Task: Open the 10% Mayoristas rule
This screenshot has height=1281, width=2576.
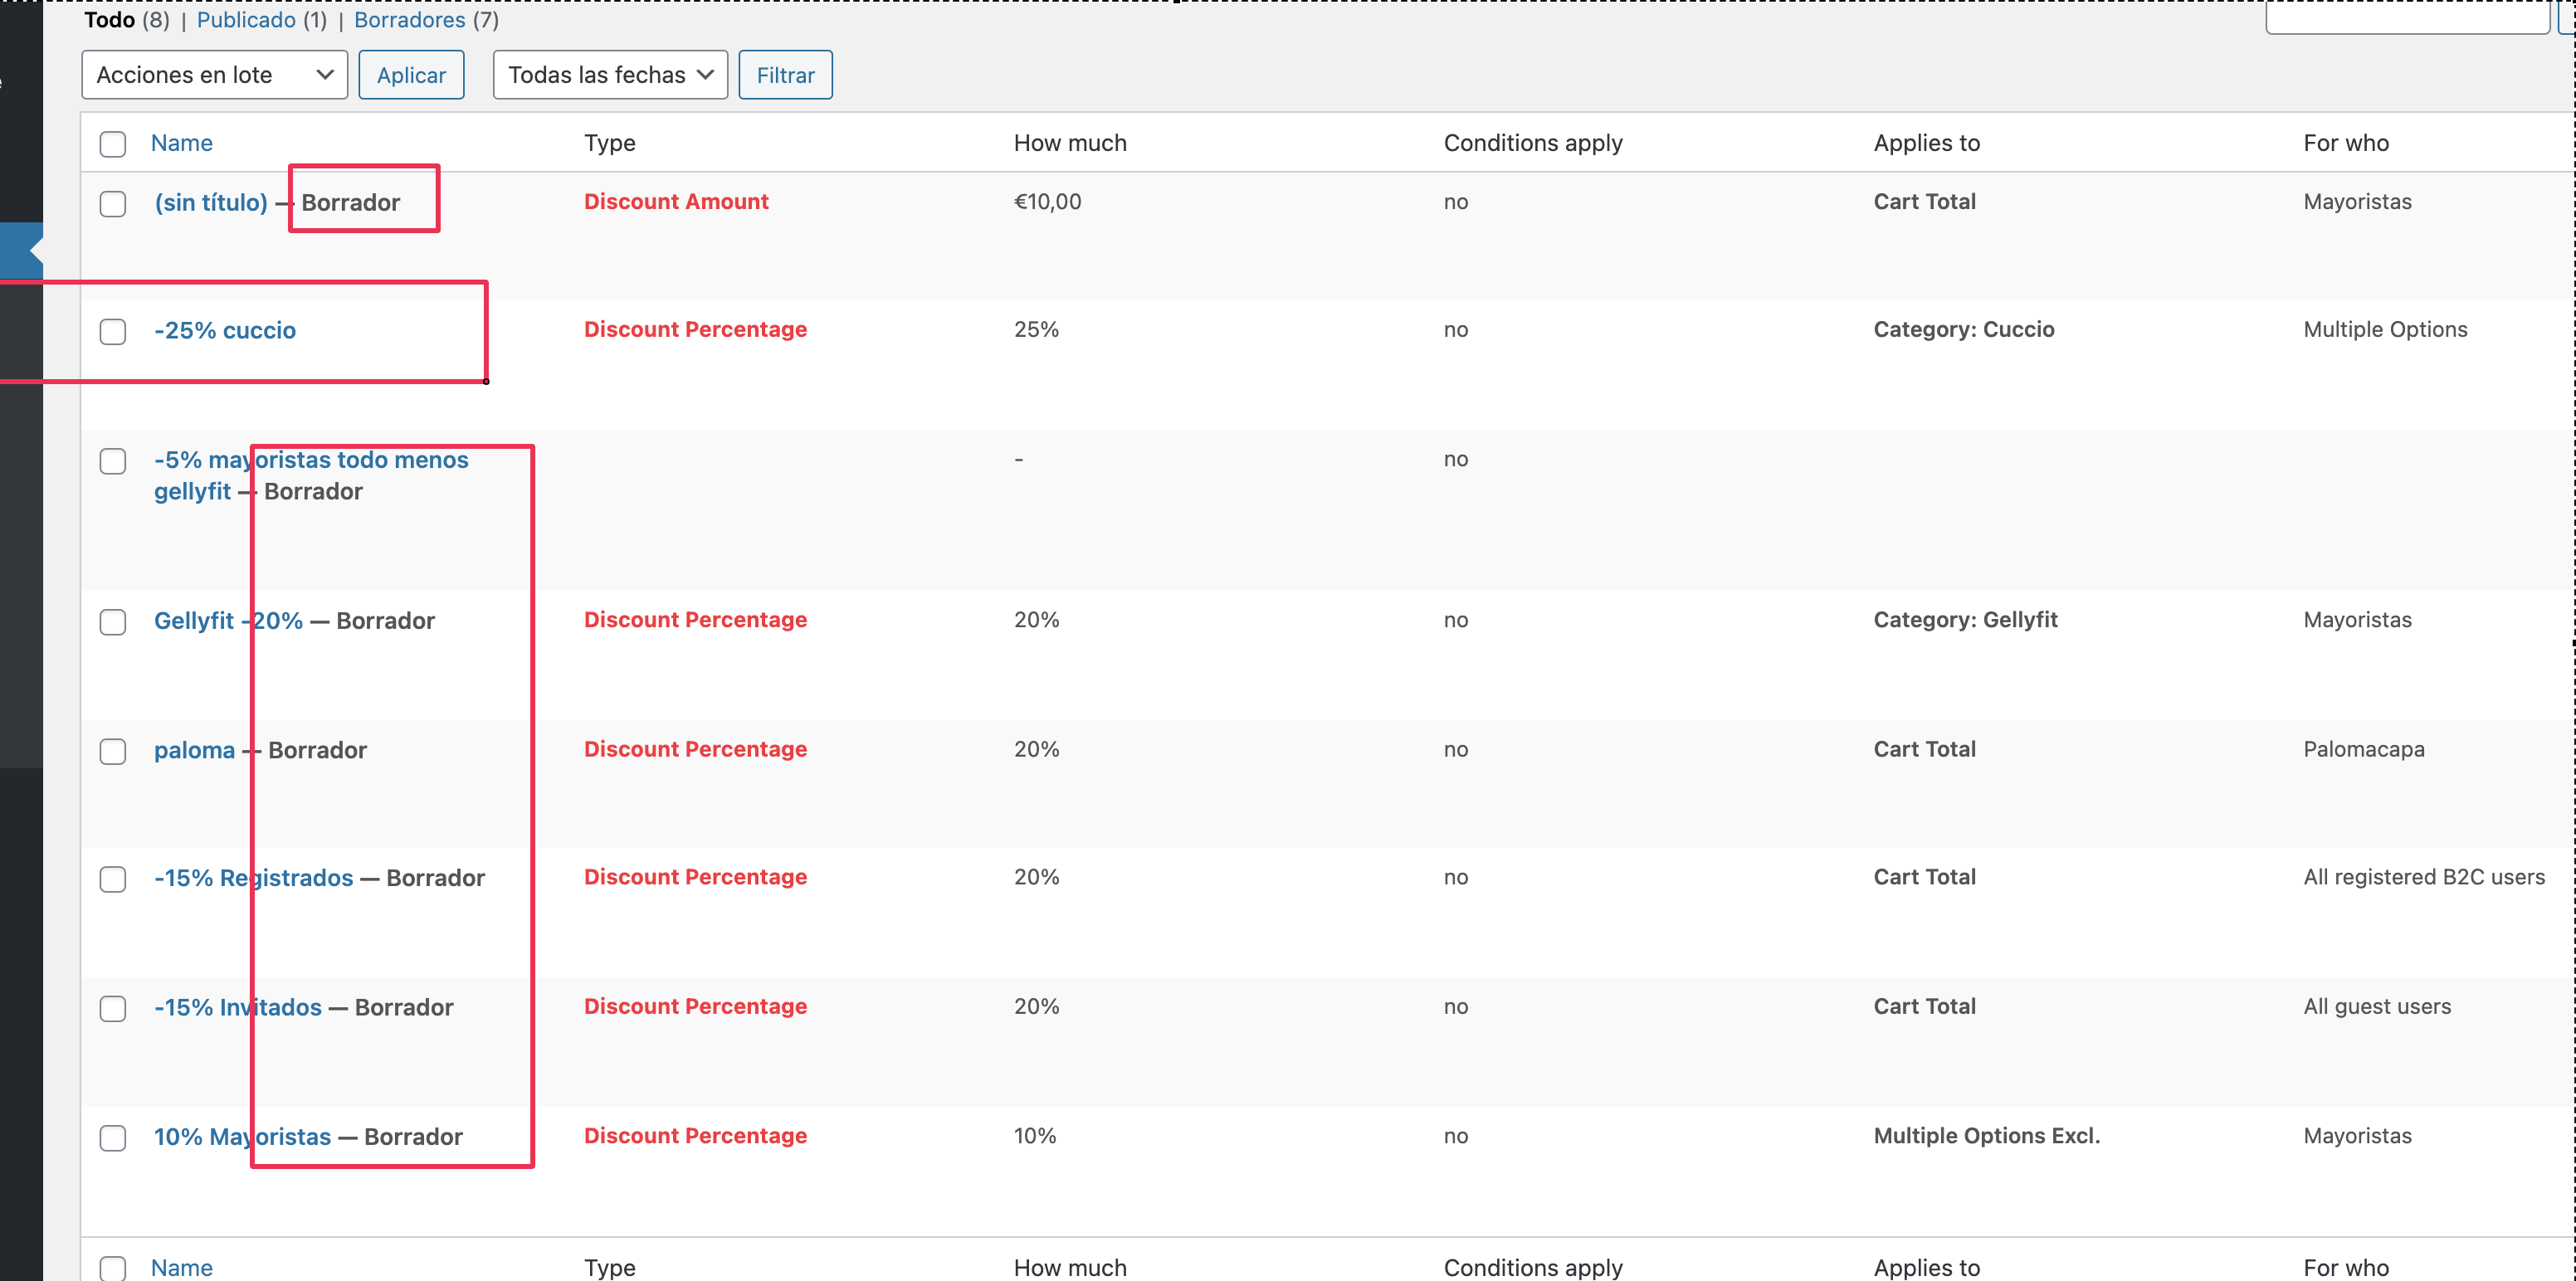Action: pyautogui.click(x=242, y=1136)
